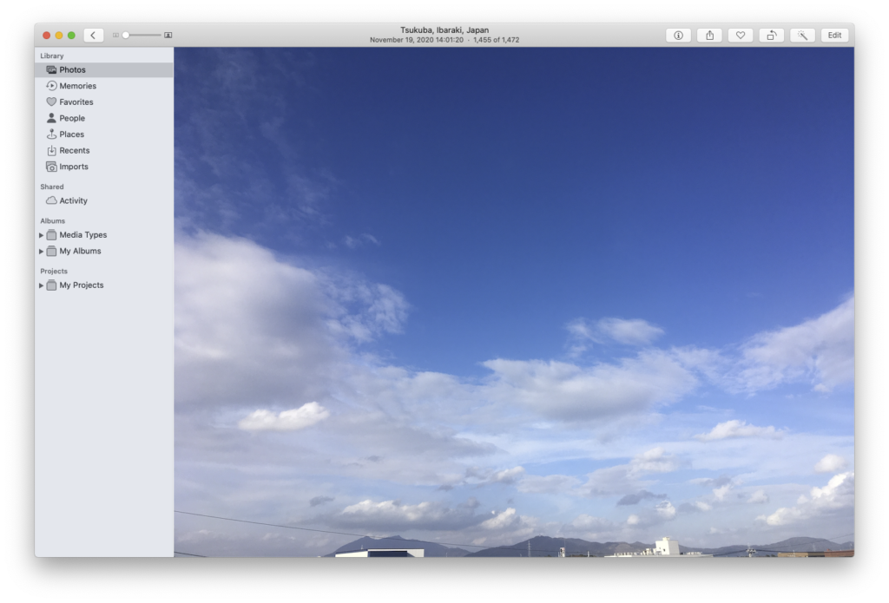Open the Recents section

[74, 151]
